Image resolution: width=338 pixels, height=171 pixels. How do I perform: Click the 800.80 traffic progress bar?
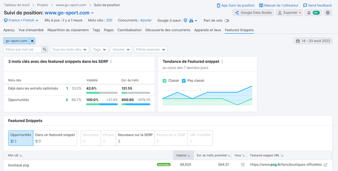point(136,104)
